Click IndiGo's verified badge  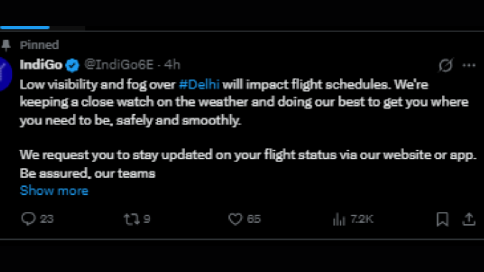pos(72,65)
